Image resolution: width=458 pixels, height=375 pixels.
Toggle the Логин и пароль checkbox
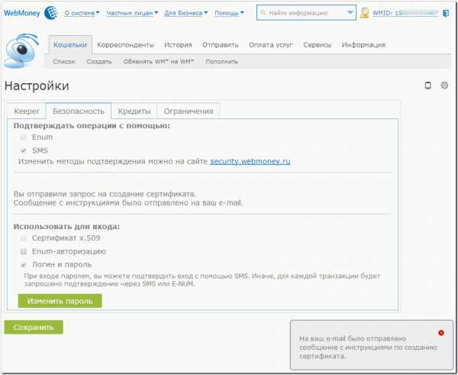pos(24,265)
